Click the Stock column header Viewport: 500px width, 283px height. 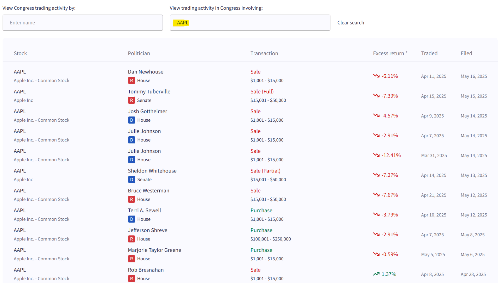click(x=20, y=53)
